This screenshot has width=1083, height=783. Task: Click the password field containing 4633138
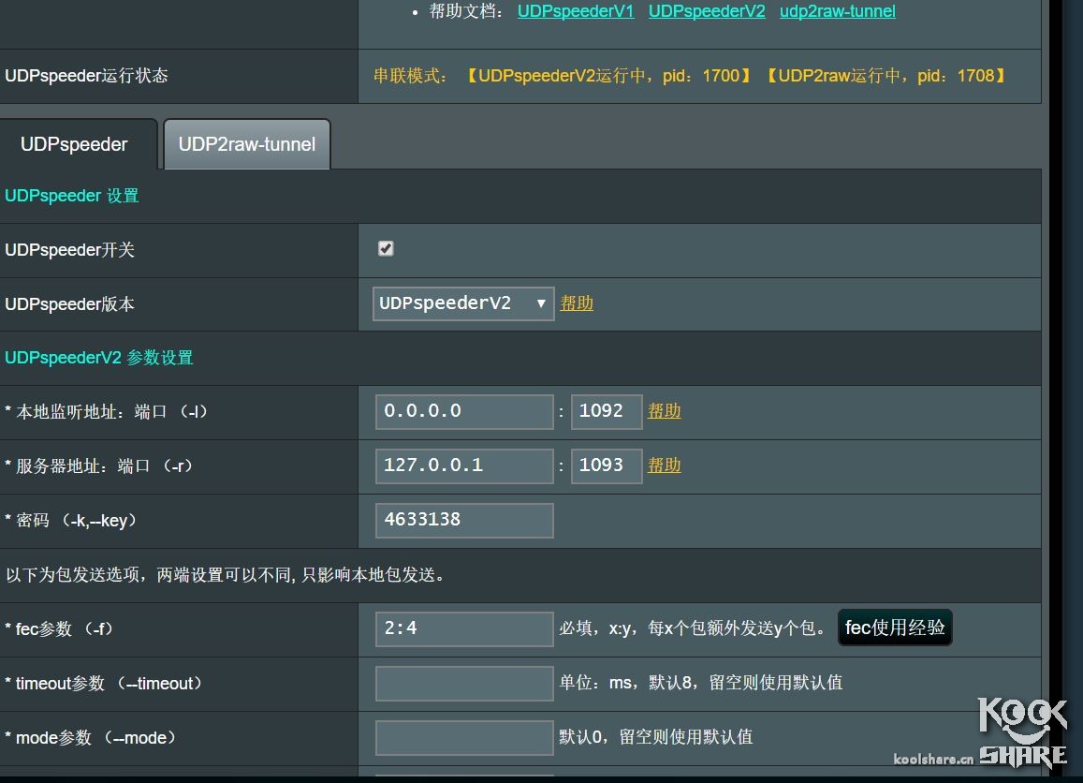pos(464,520)
